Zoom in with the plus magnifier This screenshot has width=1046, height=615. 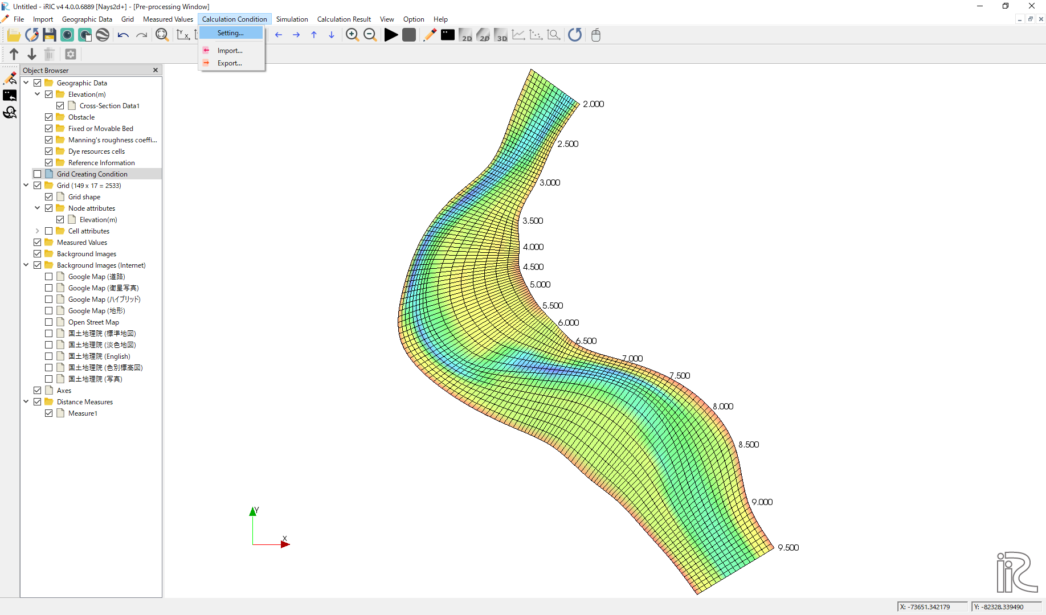(352, 35)
